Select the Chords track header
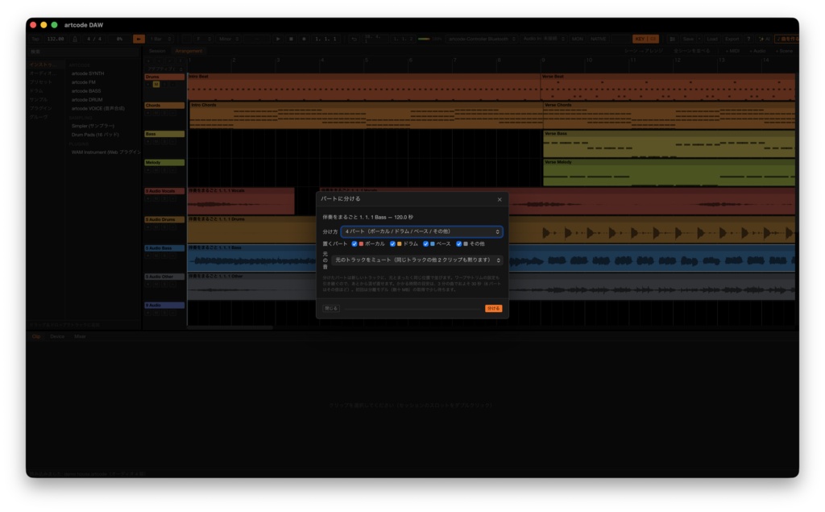 pos(164,106)
